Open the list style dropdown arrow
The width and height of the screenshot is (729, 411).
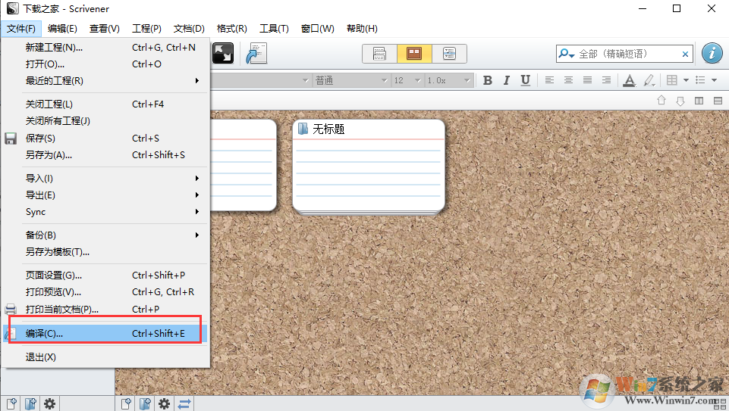coord(714,80)
